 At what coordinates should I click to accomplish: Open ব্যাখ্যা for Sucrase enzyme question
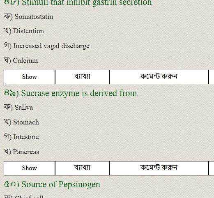tap(82, 168)
